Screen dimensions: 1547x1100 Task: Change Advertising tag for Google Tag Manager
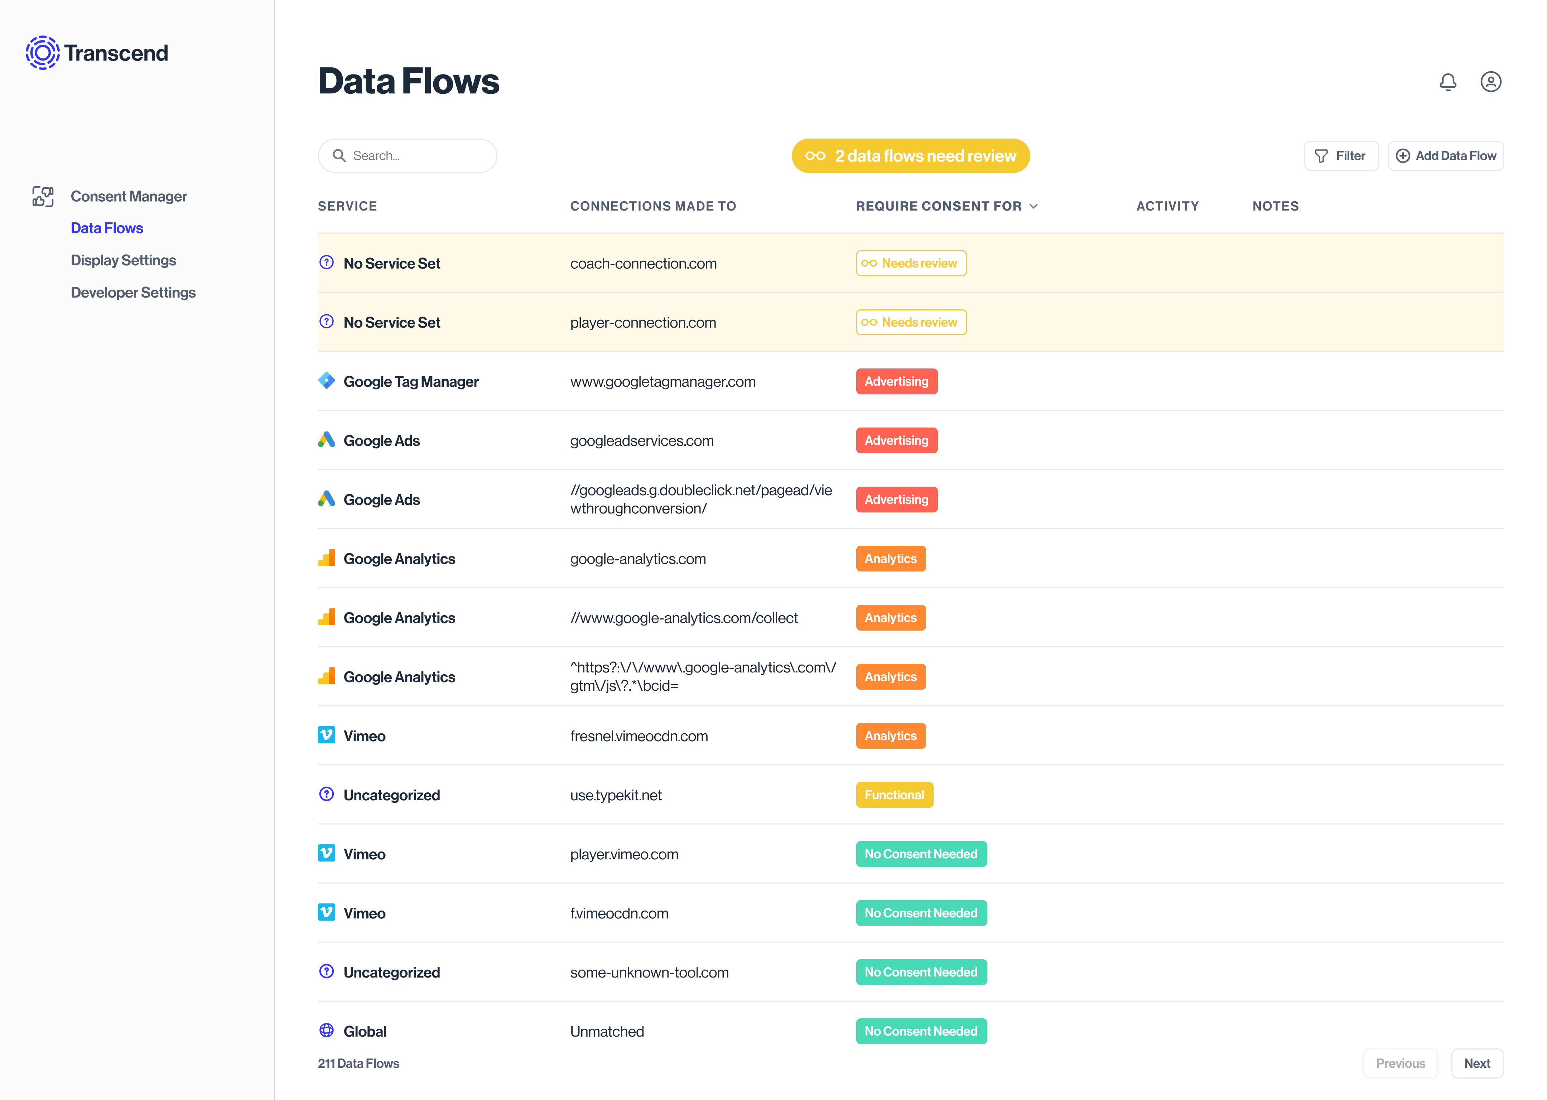tap(897, 381)
